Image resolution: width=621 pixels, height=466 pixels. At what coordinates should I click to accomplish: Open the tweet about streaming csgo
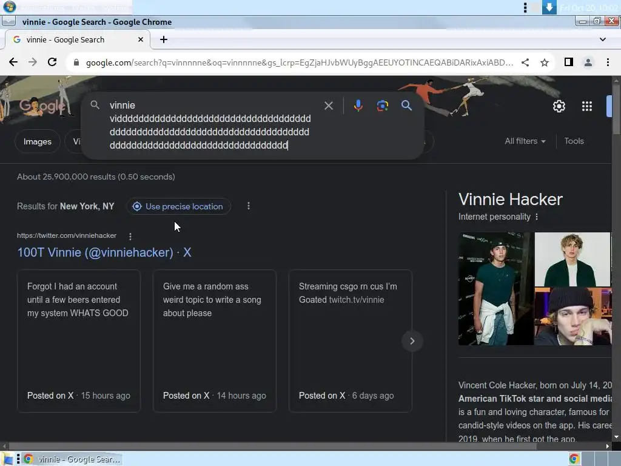(x=351, y=341)
